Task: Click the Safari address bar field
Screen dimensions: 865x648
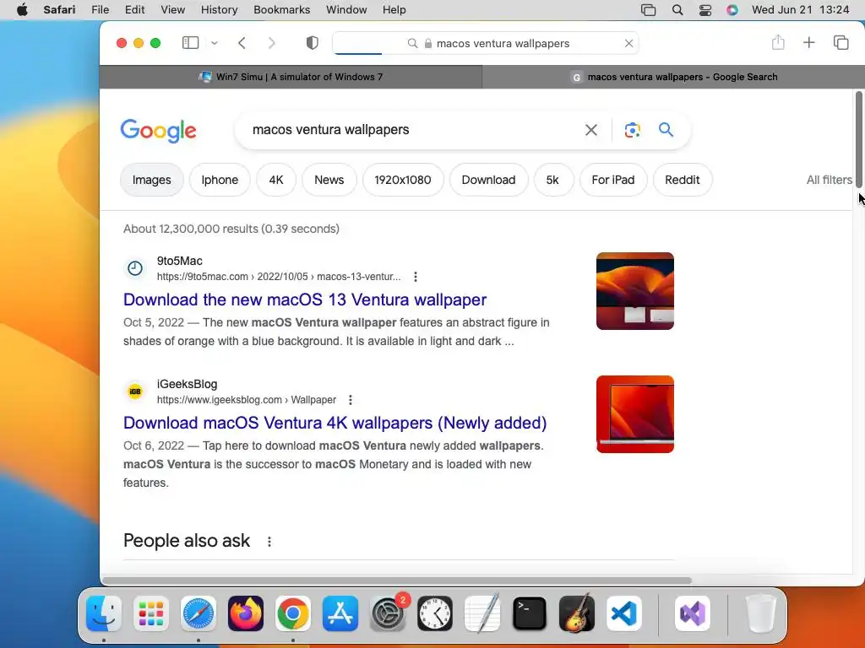Action: (486, 43)
